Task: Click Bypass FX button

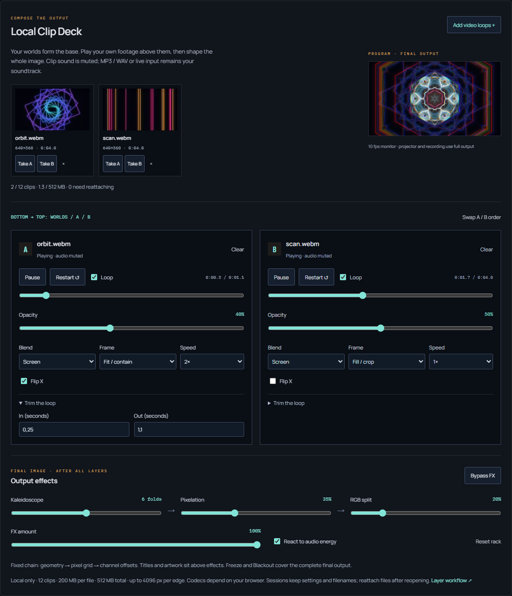Action: tap(483, 476)
